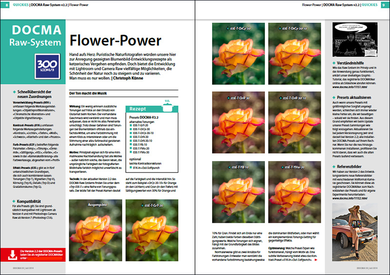The width and height of the screenshot is (390, 275).
Task: Click the teal square bullet before 03E-T-YB-10 in recipe
Action: (131, 145)
